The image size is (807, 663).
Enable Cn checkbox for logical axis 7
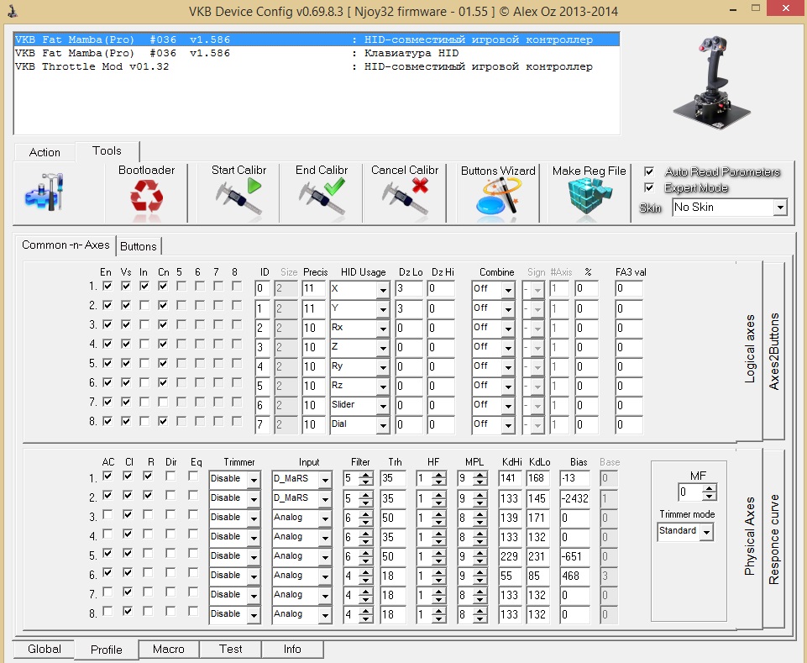163,402
